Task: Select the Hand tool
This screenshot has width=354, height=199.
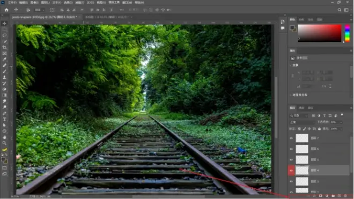Action: [4, 137]
